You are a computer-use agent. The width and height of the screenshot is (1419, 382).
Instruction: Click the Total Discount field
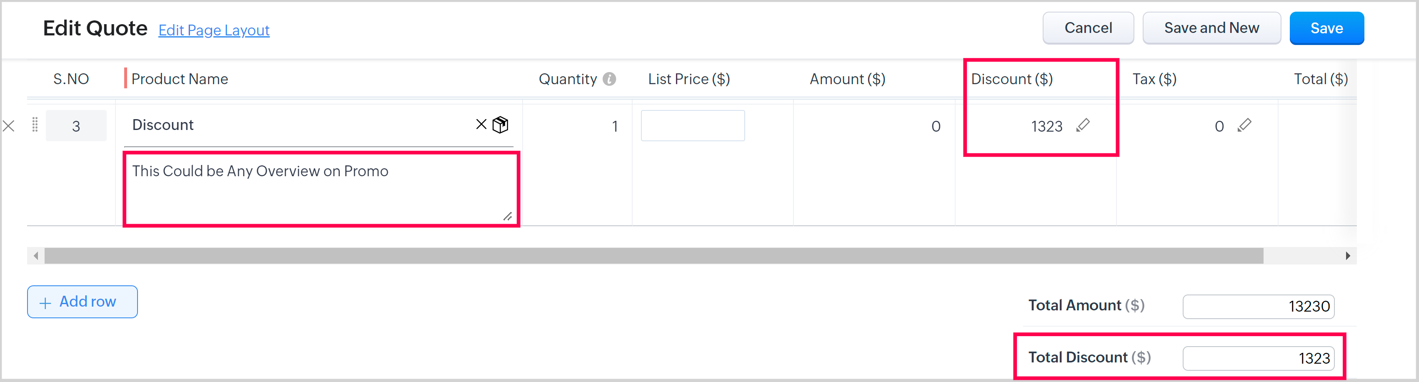pos(1258,358)
